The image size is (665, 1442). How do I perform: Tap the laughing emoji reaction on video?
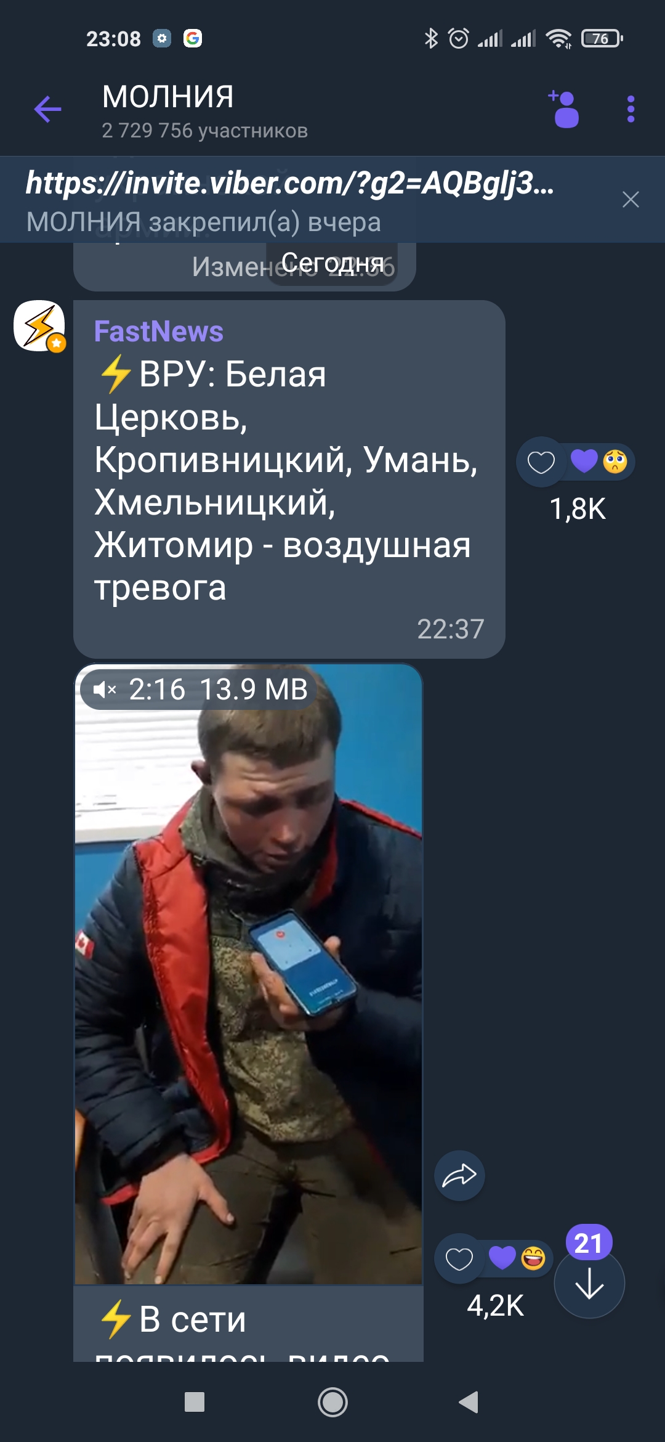[533, 1258]
